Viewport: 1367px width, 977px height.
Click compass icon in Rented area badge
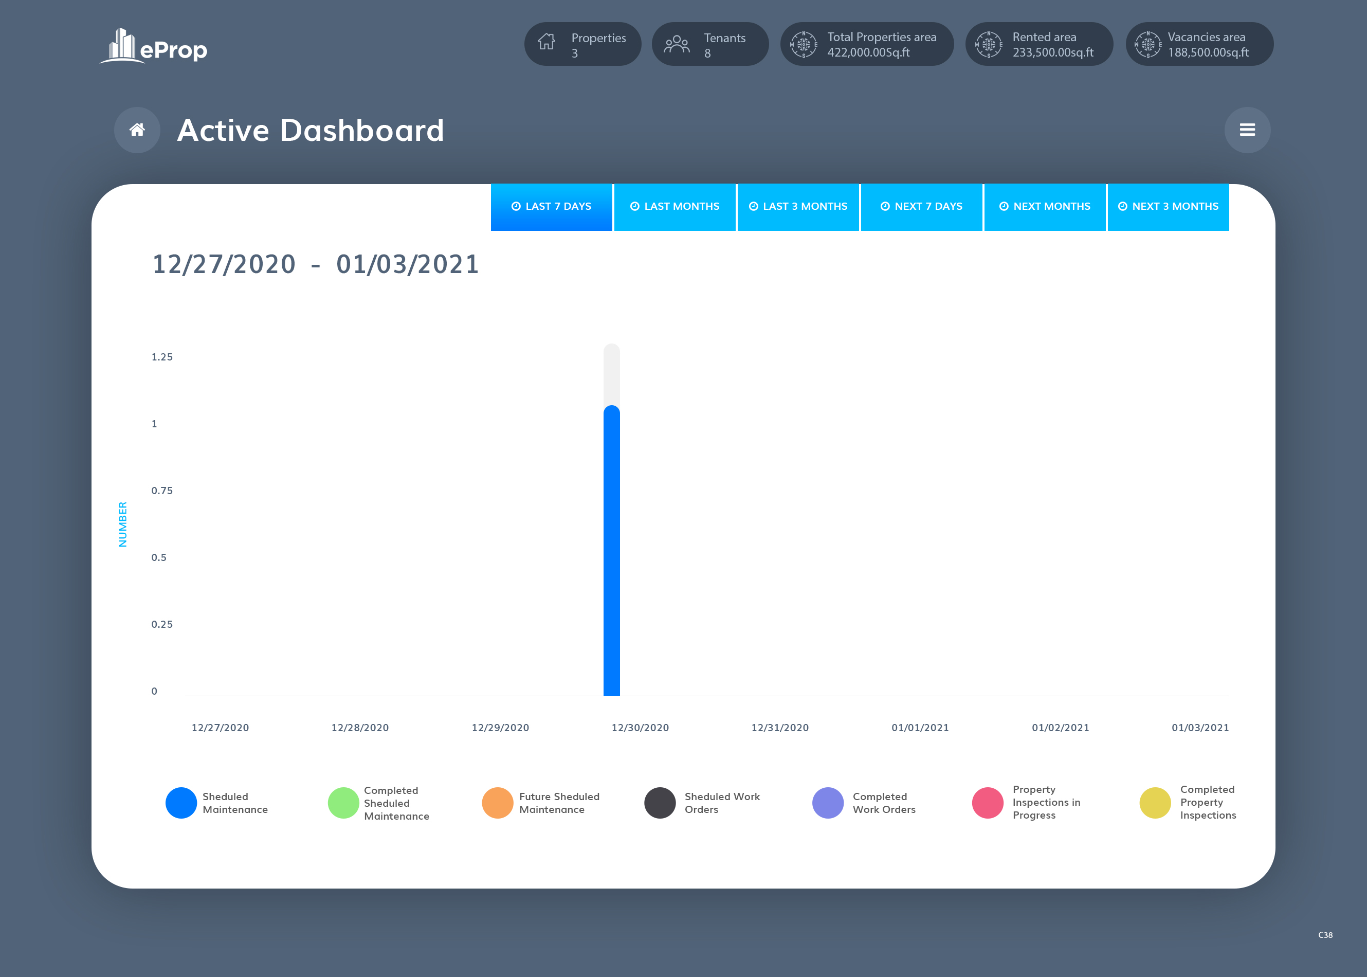(988, 44)
